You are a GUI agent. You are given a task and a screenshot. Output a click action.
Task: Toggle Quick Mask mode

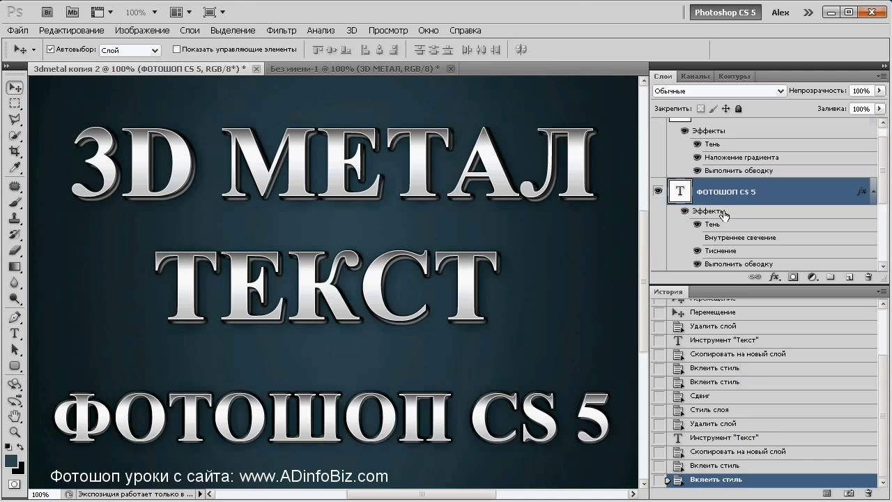(15, 484)
